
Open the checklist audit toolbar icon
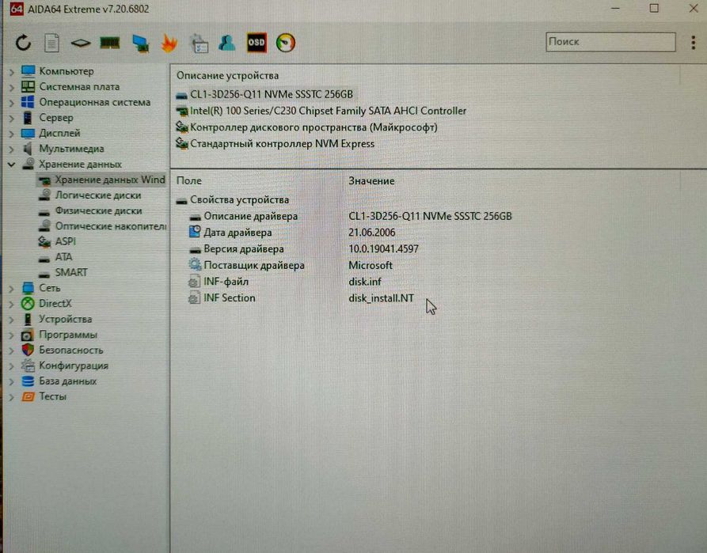click(x=199, y=44)
